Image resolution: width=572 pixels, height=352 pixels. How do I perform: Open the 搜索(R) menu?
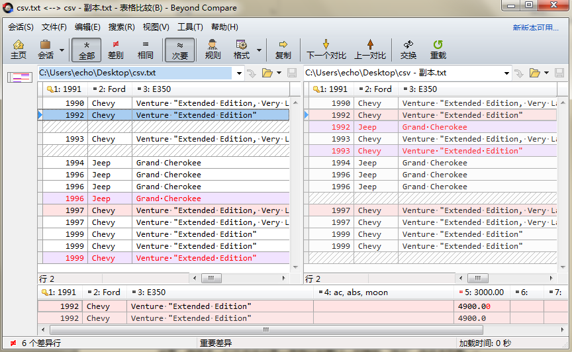click(121, 27)
